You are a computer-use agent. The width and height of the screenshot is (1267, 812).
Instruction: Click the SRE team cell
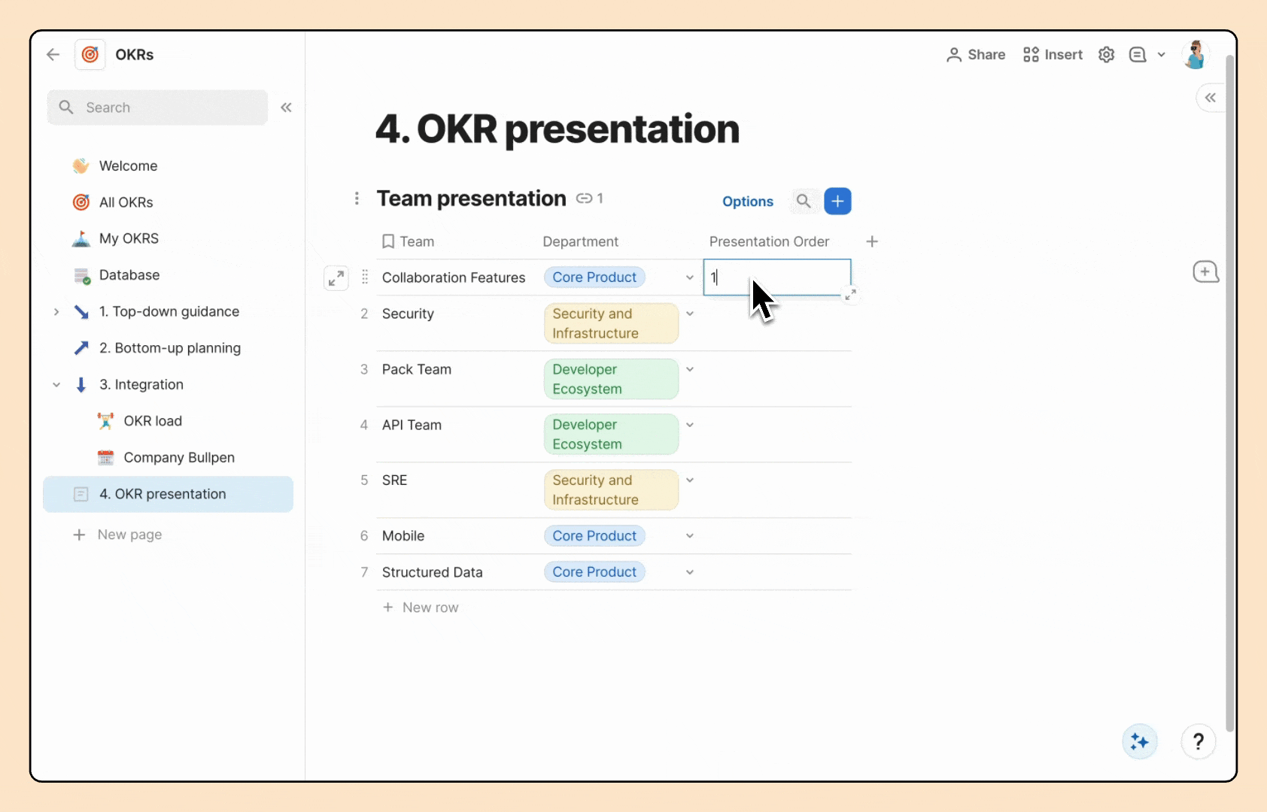tap(394, 480)
